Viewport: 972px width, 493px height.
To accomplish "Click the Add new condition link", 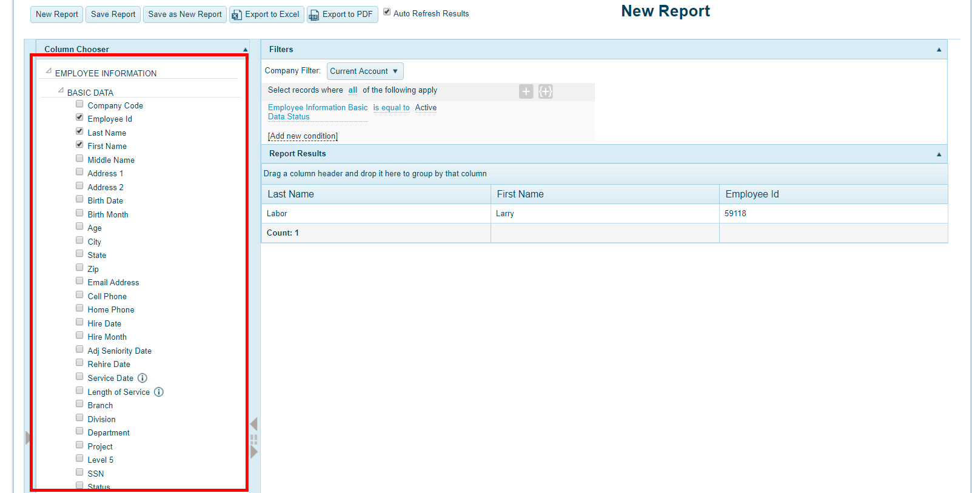I will [x=303, y=136].
